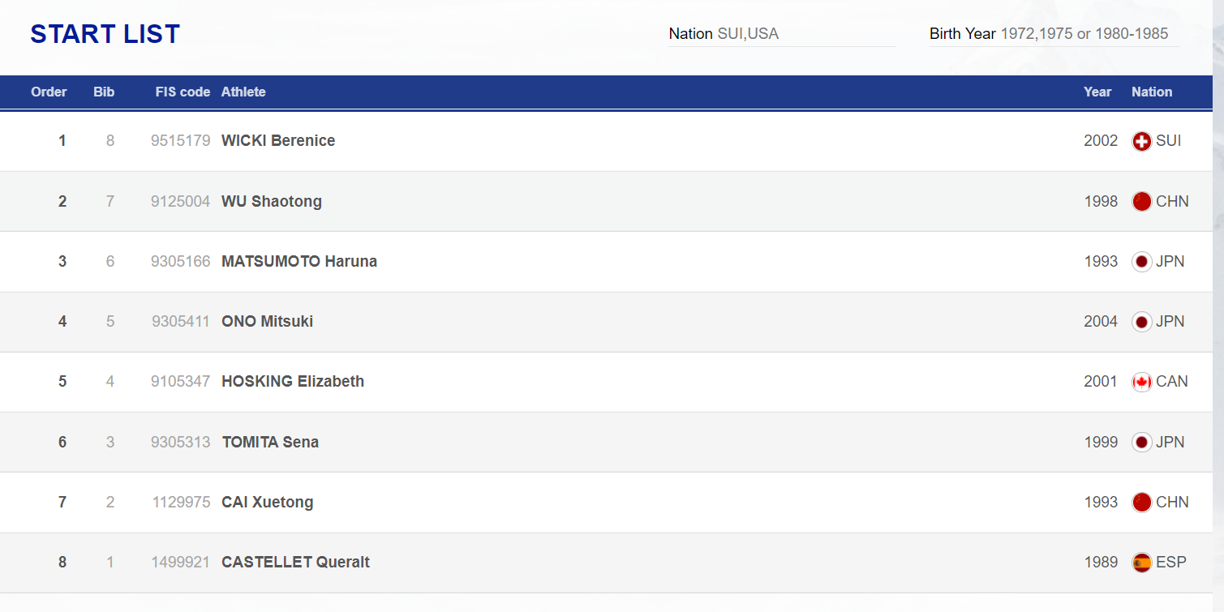Screen dimensions: 1224x612
Task: Open the Nation filter field
Action: (x=781, y=34)
